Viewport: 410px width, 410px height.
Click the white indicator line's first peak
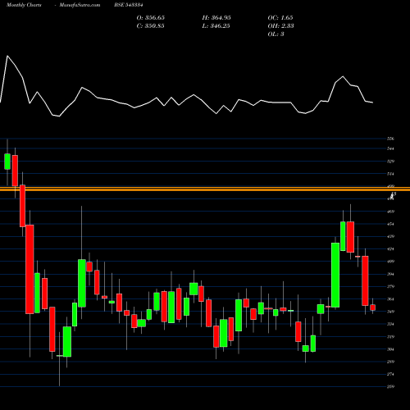[7, 56]
